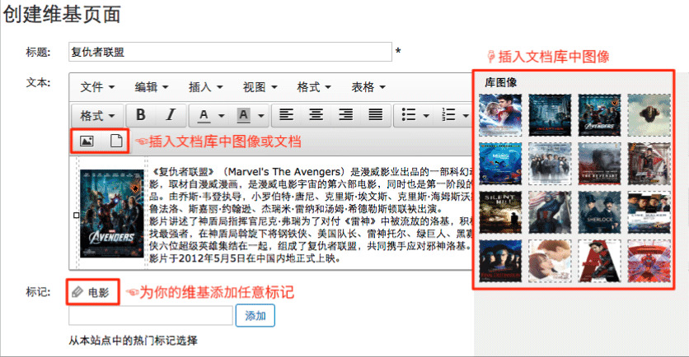
Task: Toggle italic formatting
Action: click(171, 115)
